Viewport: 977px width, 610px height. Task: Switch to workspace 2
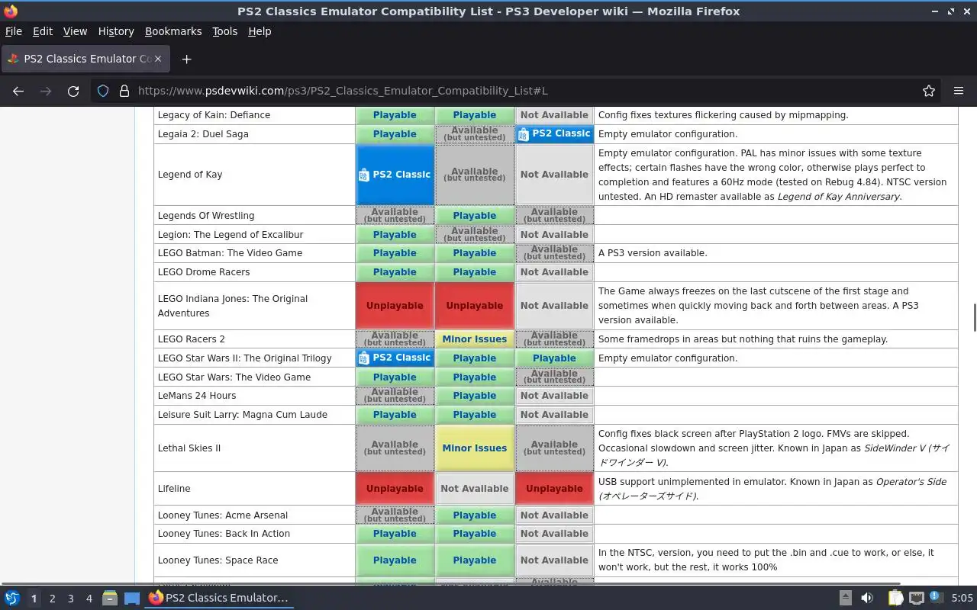pyautogui.click(x=52, y=599)
